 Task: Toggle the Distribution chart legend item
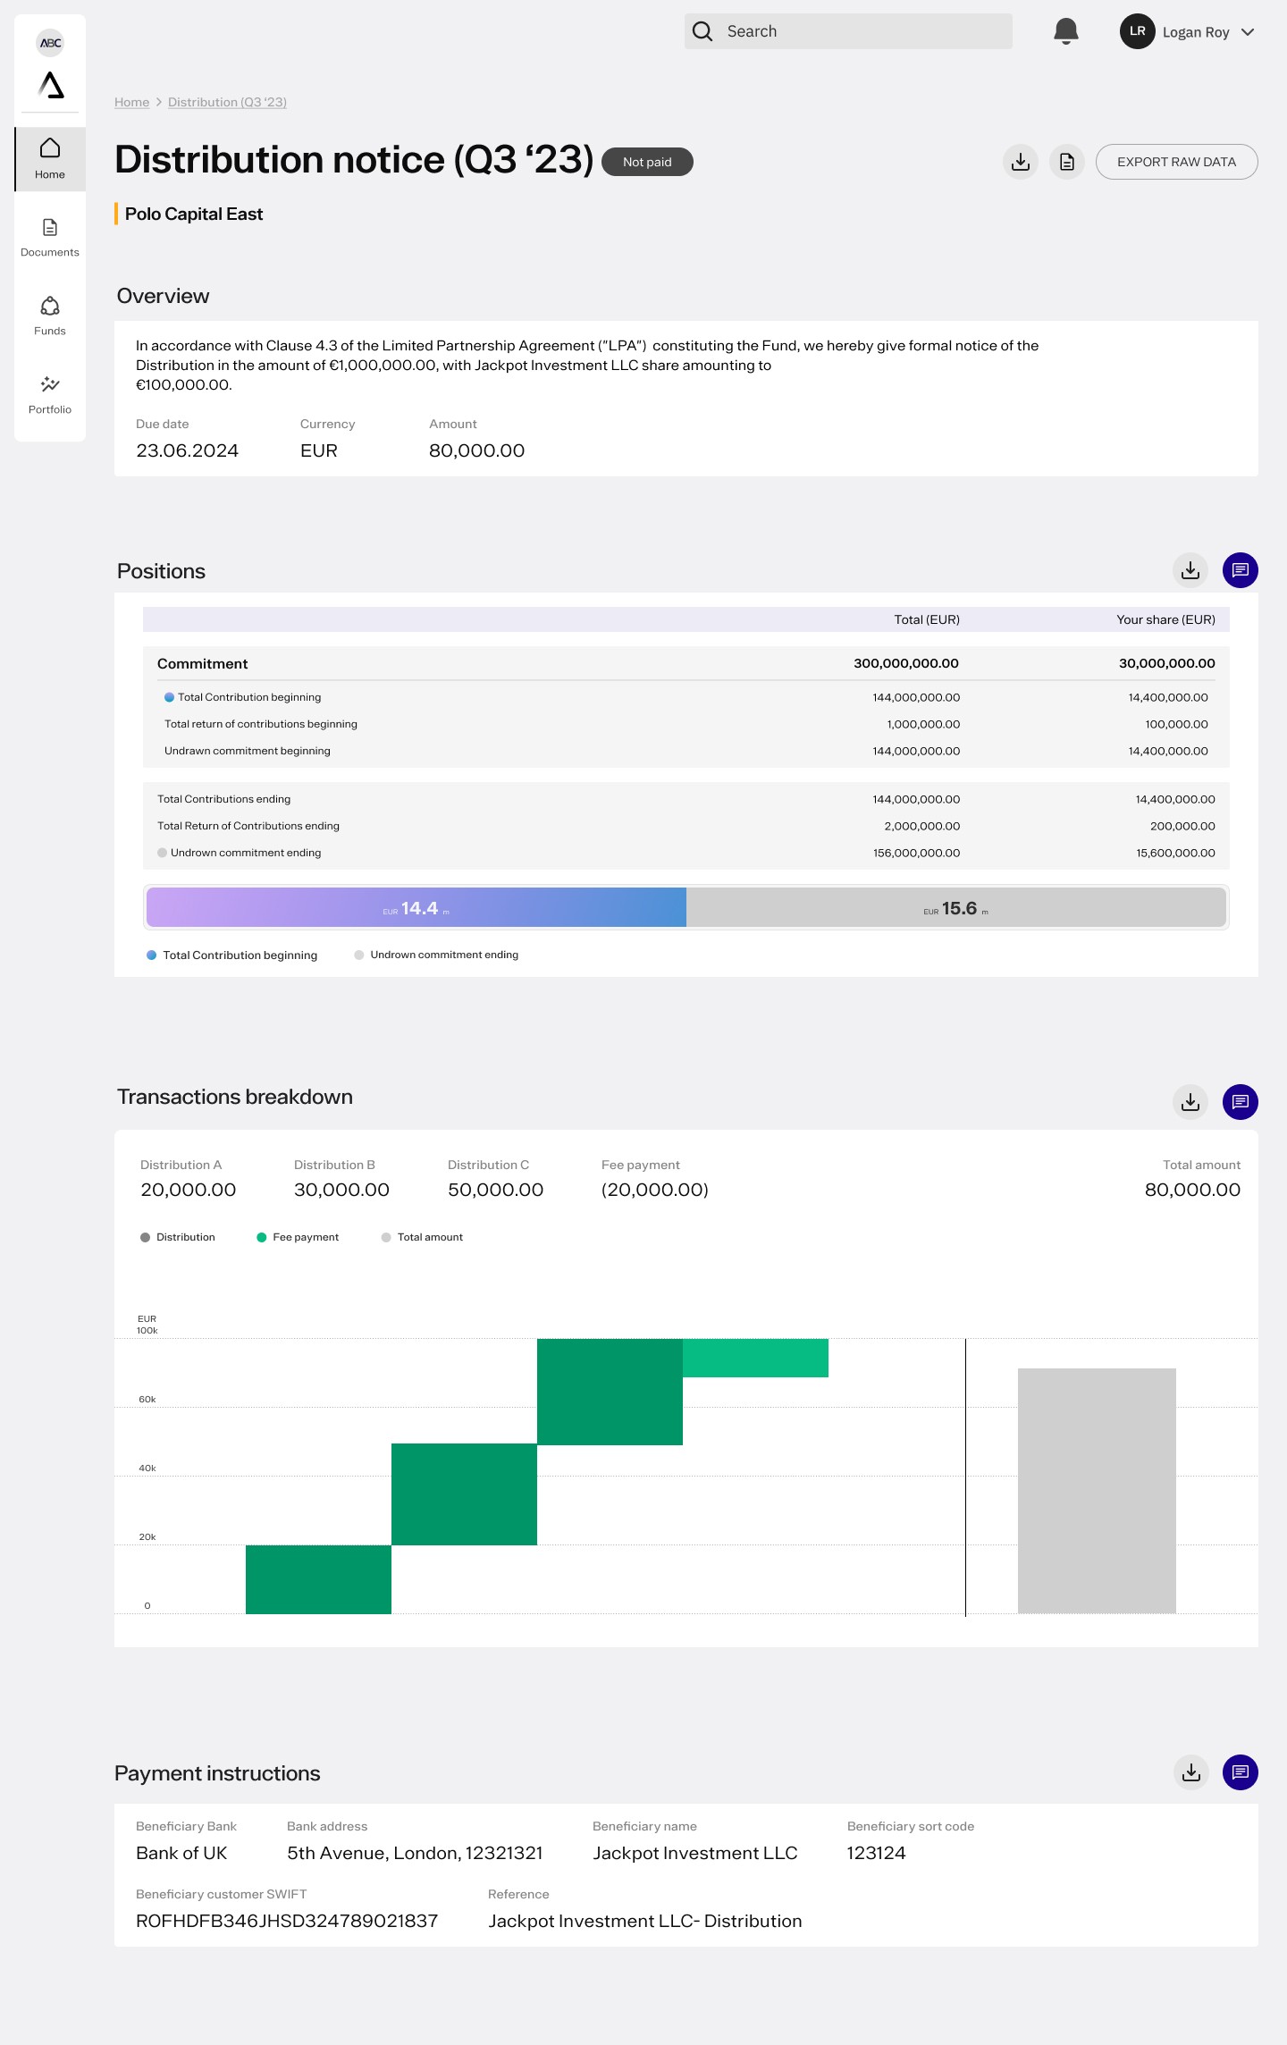click(x=178, y=1237)
